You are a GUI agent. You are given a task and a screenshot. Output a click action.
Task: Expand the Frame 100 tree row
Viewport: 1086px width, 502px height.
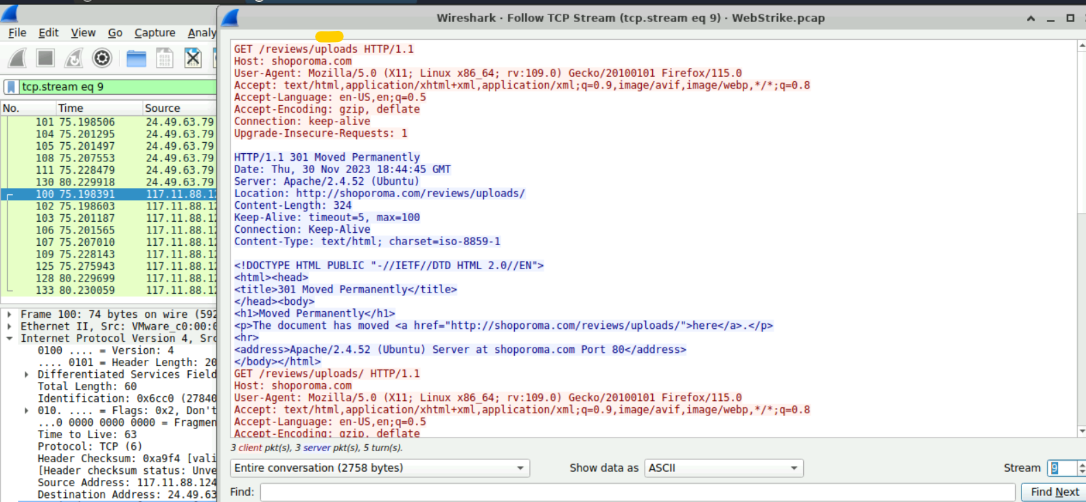(x=9, y=315)
